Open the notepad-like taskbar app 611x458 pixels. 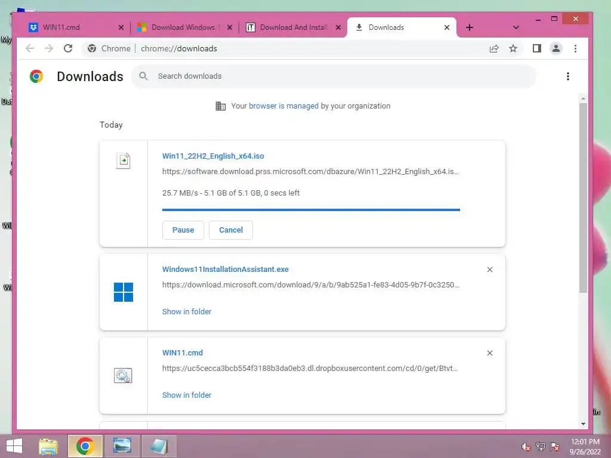pyautogui.click(x=159, y=446)
